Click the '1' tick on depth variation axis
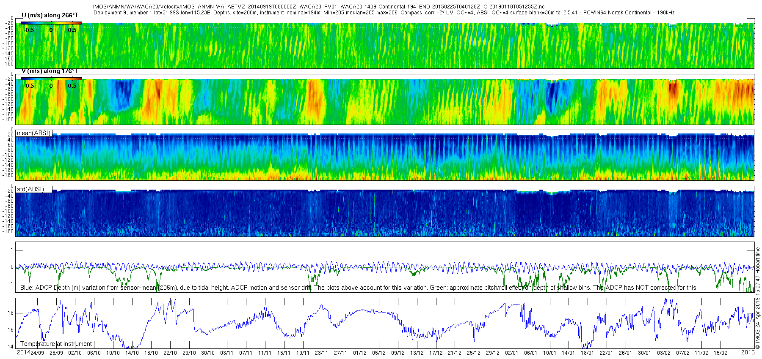 coord(12,250)
